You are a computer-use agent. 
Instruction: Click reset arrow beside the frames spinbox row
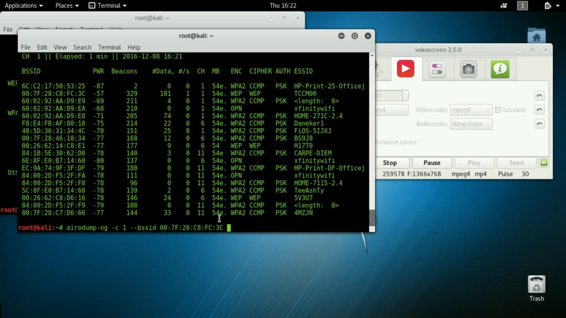539,96
